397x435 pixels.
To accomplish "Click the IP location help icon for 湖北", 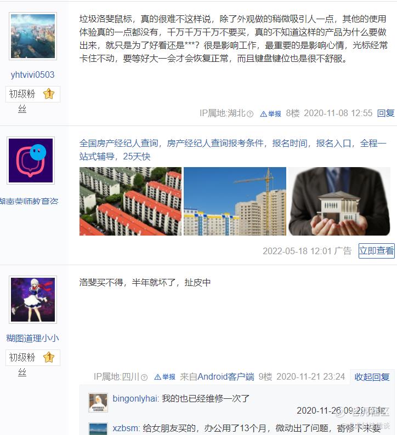I will coord(250,114).
